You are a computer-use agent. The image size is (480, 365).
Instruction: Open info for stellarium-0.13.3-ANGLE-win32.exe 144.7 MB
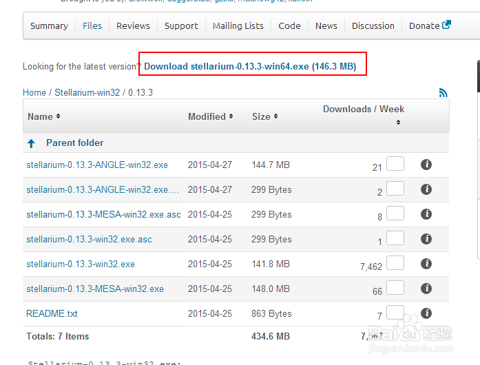426,165
